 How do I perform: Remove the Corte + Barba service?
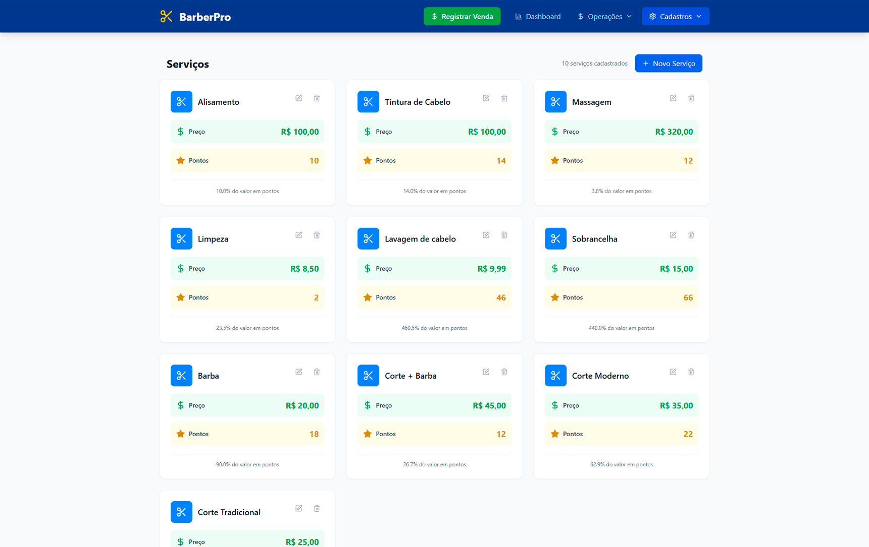[504, 372]
